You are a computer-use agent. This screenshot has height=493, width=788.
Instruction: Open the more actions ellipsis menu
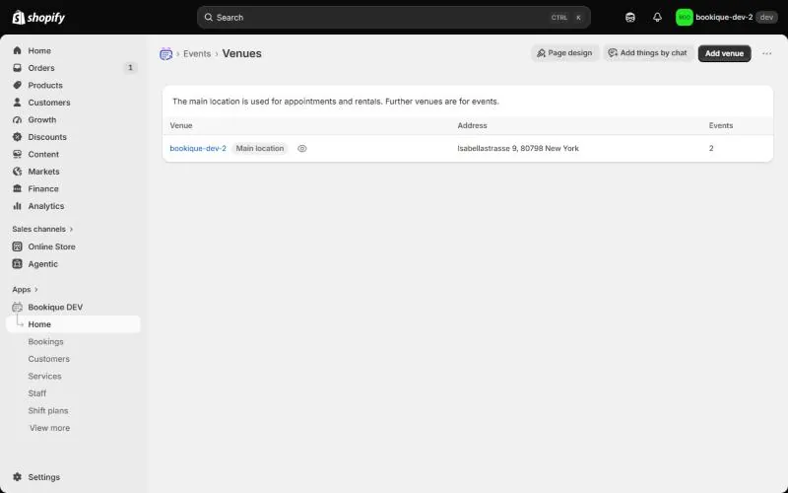pyautogui.click(x=766, y=53)
